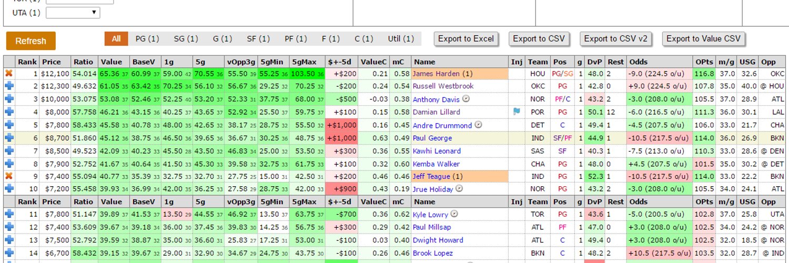Click the Export to CSV button
The width and height of the screenshot is (789, 263).
539,38
